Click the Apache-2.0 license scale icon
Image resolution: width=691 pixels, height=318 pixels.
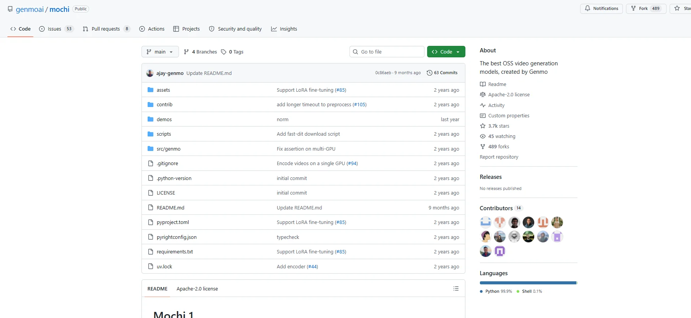coord(483,94)
